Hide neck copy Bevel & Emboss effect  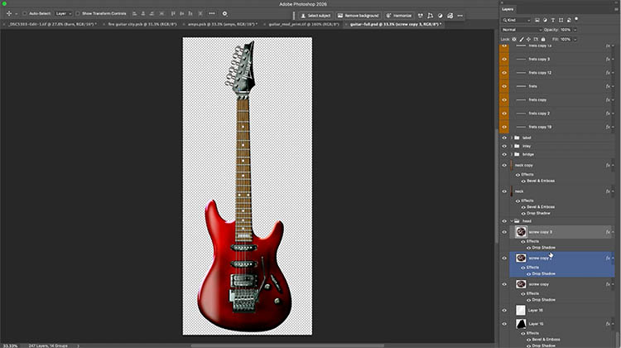click(x=523, y=181)
